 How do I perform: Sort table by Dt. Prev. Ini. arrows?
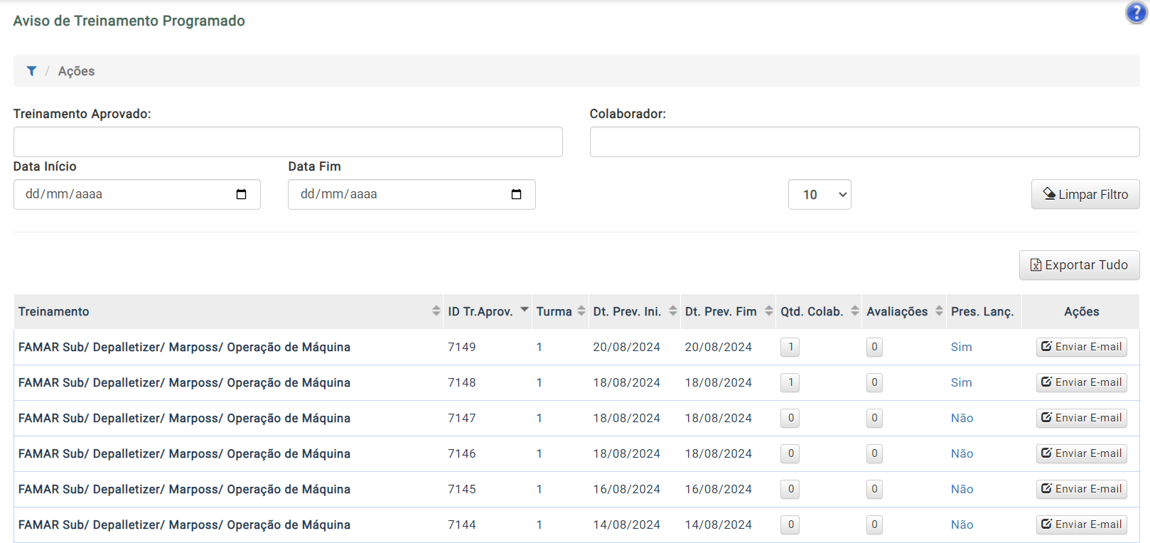click(673, 311)
